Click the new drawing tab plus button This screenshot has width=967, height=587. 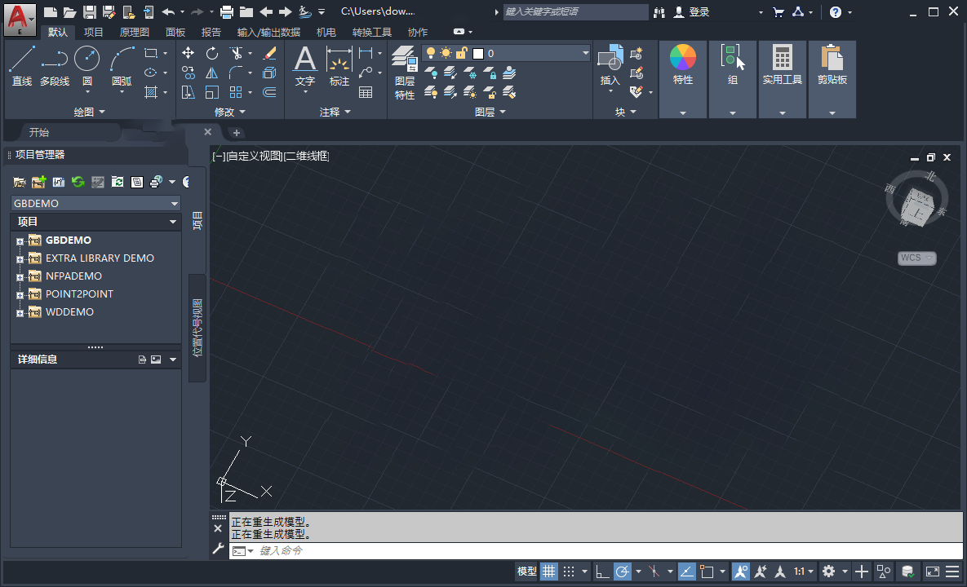coord(236,132)
